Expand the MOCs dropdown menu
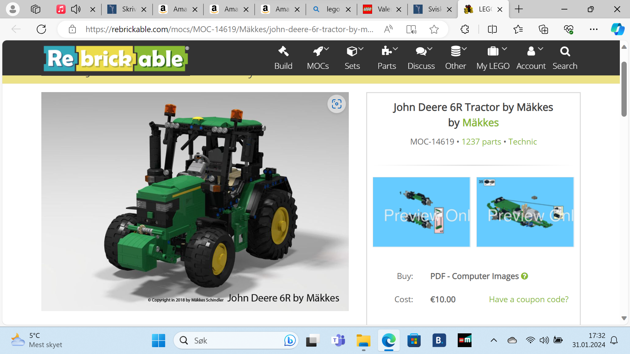 point(318,58)
